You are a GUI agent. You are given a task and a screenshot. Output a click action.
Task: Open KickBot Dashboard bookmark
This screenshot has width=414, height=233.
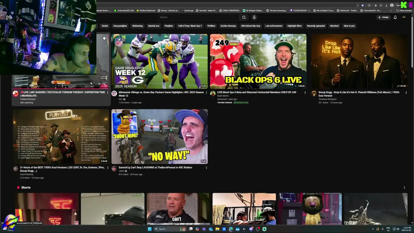coord(145,11)
